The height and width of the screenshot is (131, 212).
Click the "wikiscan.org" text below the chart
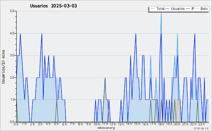[x=106, y=128]
